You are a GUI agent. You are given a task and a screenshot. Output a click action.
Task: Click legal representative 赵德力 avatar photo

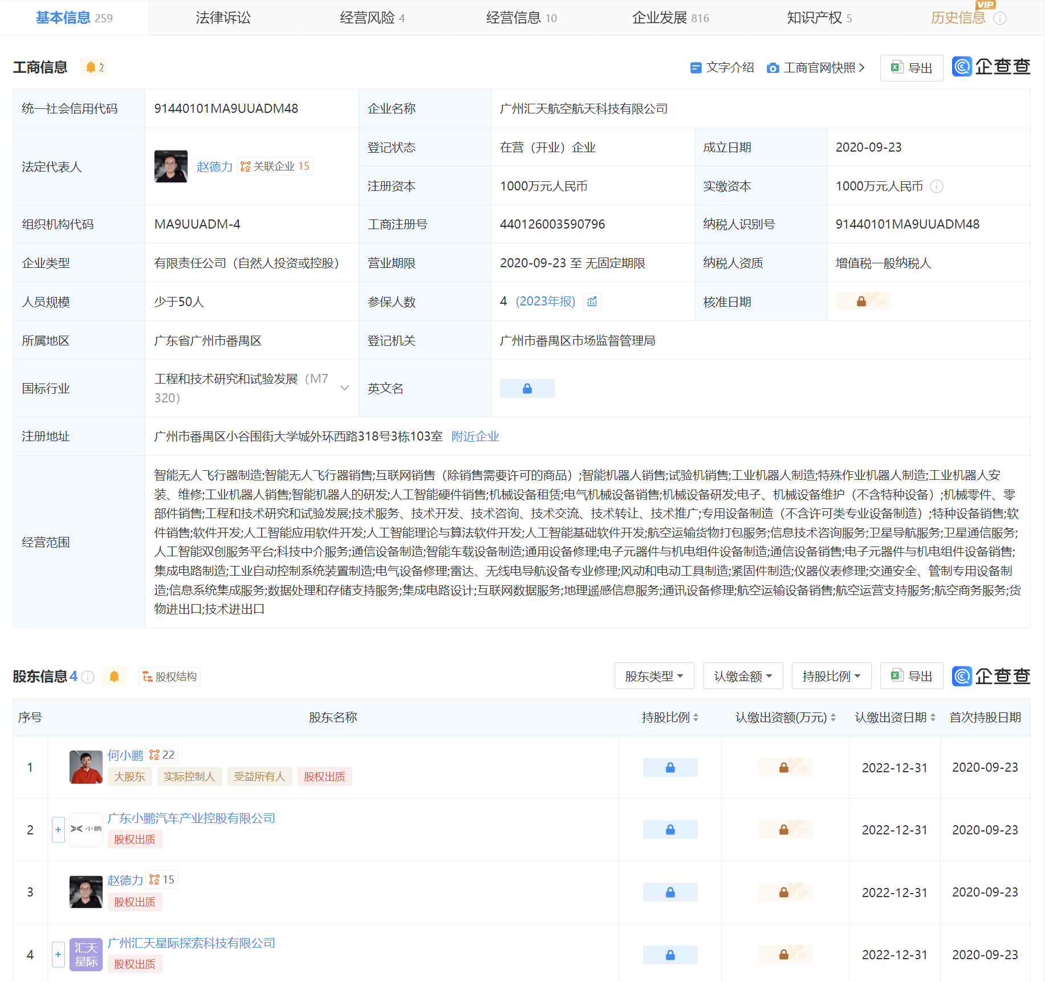(171, 166)
